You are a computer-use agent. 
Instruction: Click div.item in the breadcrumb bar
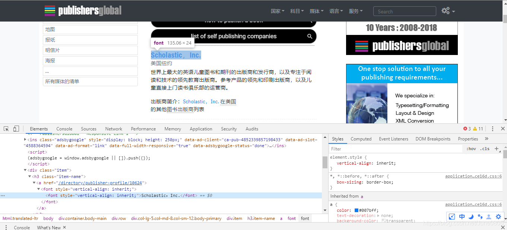click(234, 218)
